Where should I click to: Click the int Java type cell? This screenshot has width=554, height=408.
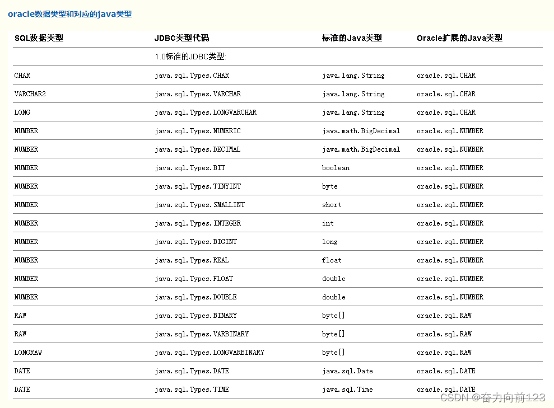(x=328, y=223)
